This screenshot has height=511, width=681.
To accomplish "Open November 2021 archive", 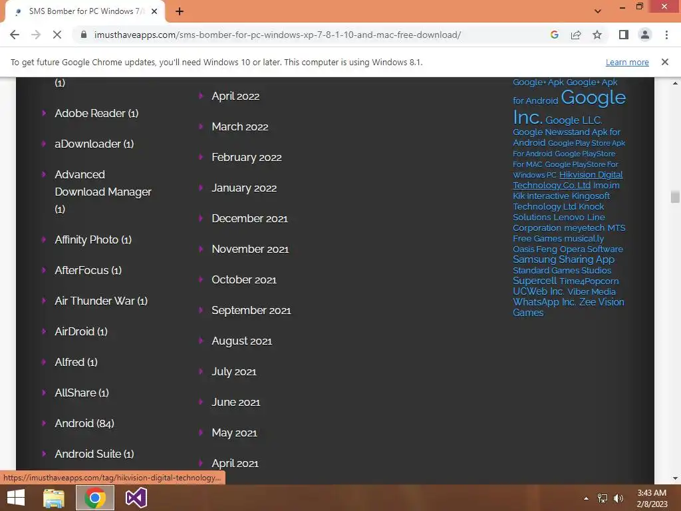I will [x=250, y=249].
